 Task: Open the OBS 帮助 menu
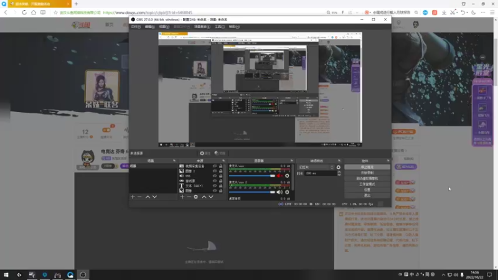pos(234,27)
